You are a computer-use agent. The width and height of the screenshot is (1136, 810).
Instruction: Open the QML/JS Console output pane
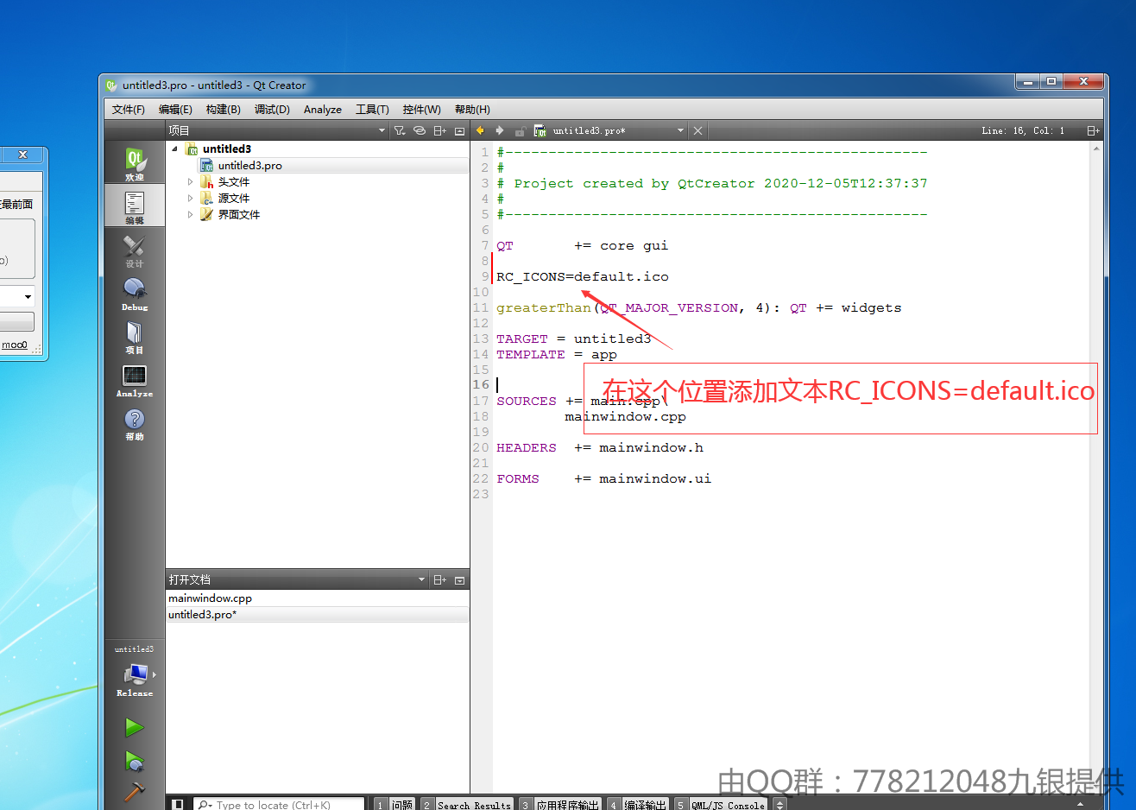click(x=721, y=804)
